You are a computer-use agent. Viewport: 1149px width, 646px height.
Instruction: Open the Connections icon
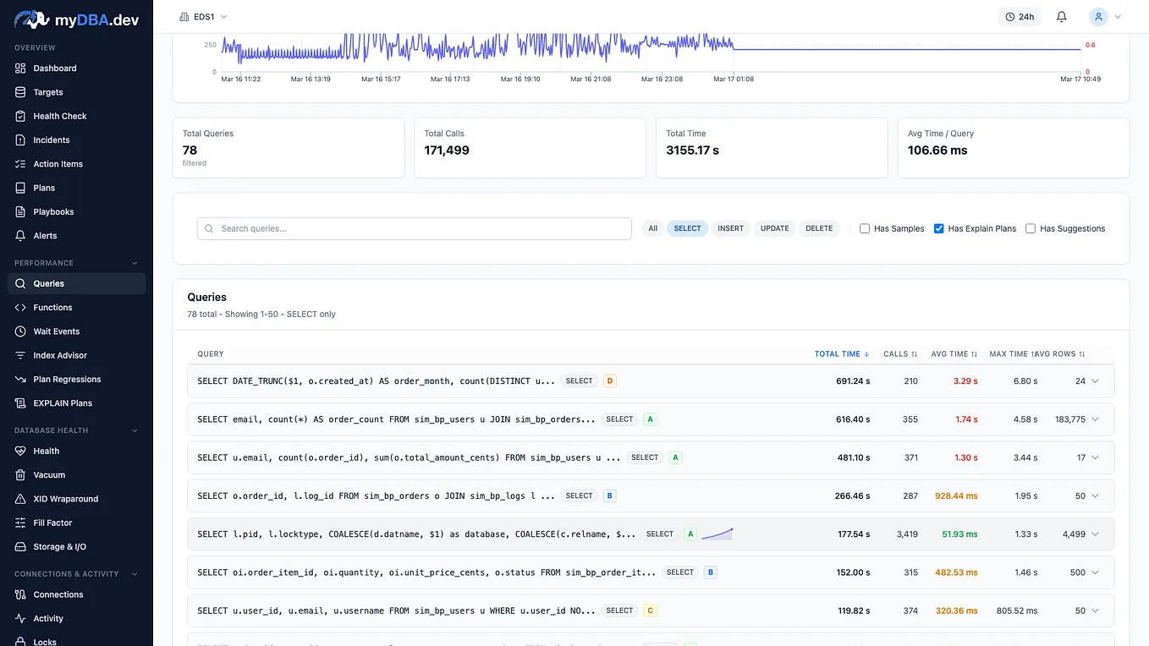click(x=20, y=595)
